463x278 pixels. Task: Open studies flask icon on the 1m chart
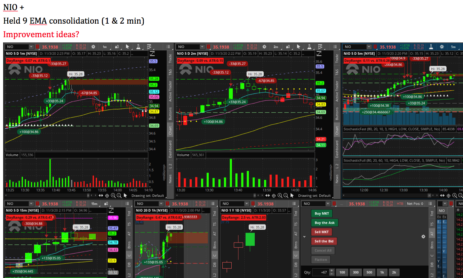coord(138,47)
